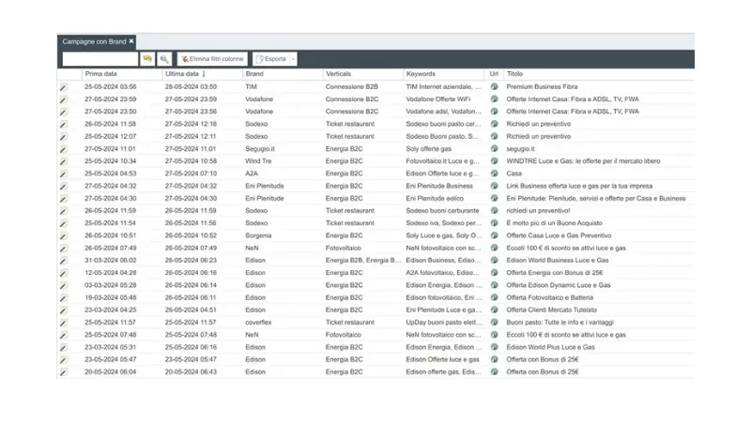Select A2A brand cell
The image size is (751, 422).
tap(252, 173)
